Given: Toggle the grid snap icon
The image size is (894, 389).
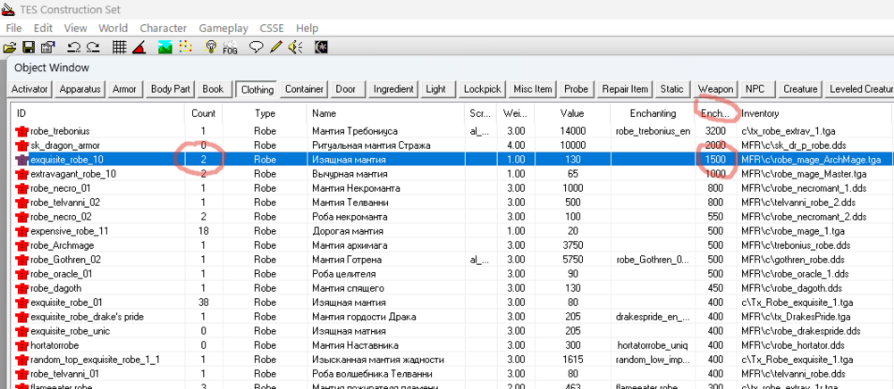Looking at the screenshot, I should click(119, 46).
